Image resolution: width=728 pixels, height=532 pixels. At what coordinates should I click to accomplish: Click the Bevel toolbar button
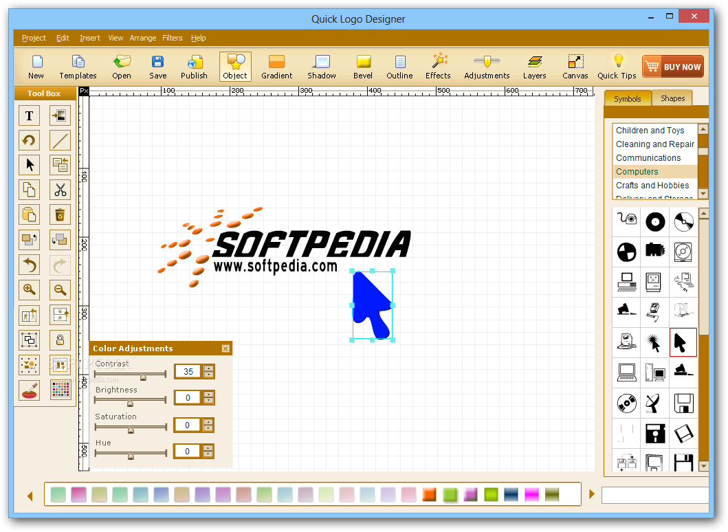(x=363, y=67)
